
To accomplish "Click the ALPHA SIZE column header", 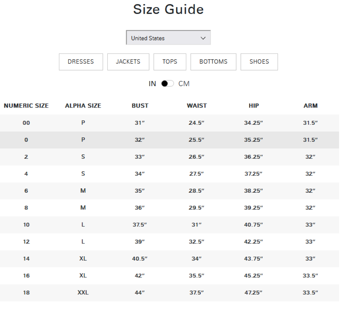I will pyautogui.click(x=83, y=106).
